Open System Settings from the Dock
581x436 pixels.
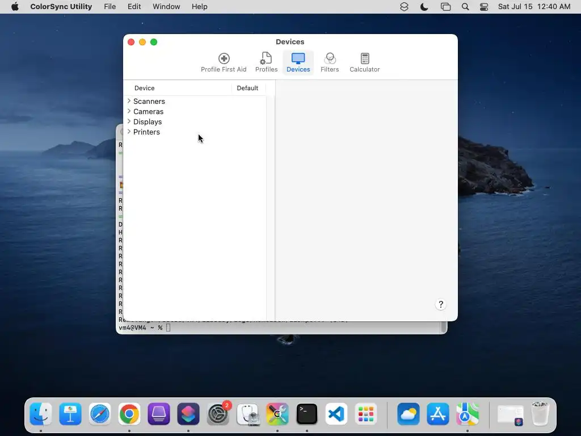tap(218, 414)
